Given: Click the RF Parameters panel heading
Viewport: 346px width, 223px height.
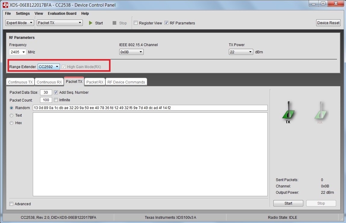Looking at the screenshot, I should click(22, 38).
